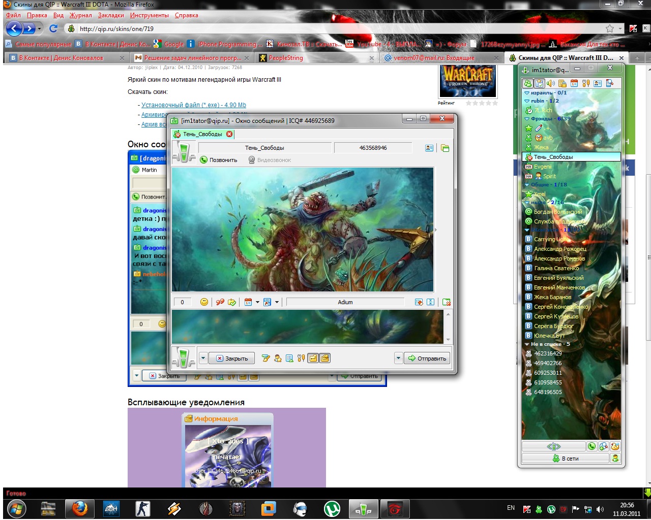This screenshot has width=651, height=520.
Task: Select the Тень_Свободы chat tab
Action: click(203, 134)
